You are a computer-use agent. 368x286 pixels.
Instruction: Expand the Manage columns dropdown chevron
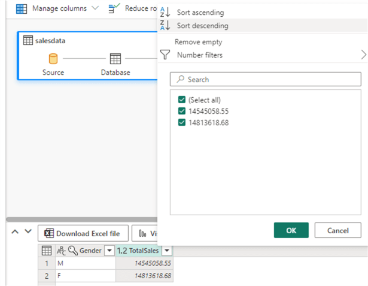pyautogui.click(x=95, y=9)
